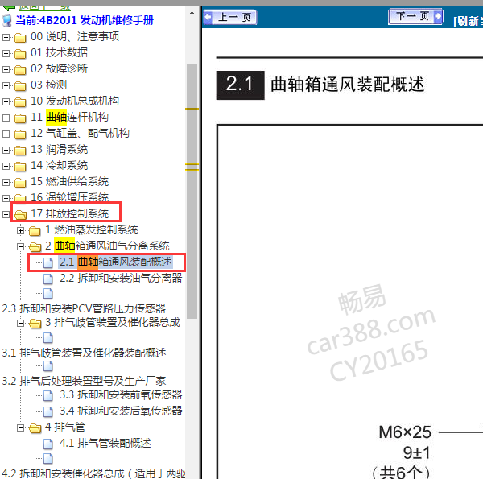Expand the 12 气缸盖、配气机构 node
The height and width of the screenshot is (479, 483).
pos(6,134)
